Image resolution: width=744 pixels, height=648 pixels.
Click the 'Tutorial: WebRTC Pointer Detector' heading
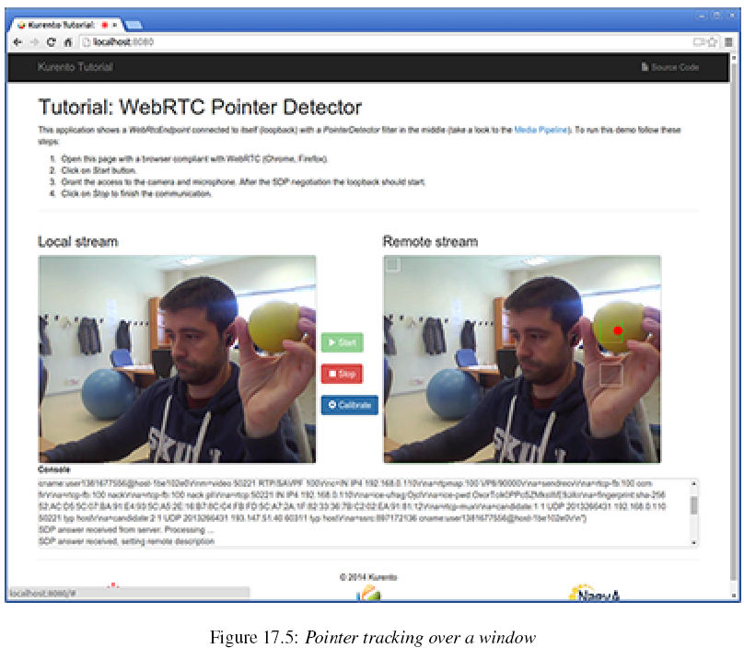(200, 107)
